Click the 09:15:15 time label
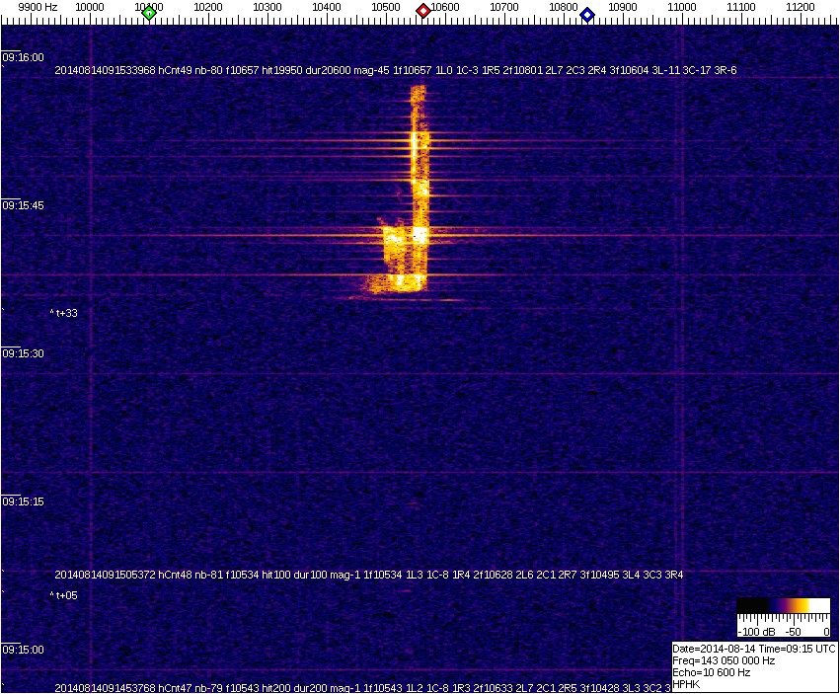Screen dimensions: 840x694 pos(24,501)
